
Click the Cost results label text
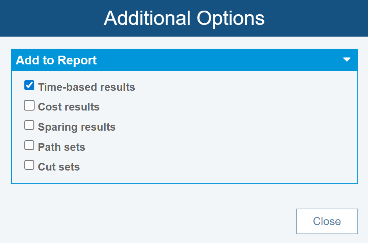tap(69, 107)
